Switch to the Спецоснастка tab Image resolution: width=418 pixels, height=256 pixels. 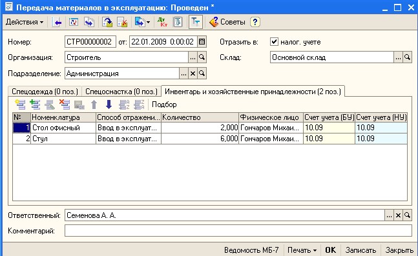121,92
